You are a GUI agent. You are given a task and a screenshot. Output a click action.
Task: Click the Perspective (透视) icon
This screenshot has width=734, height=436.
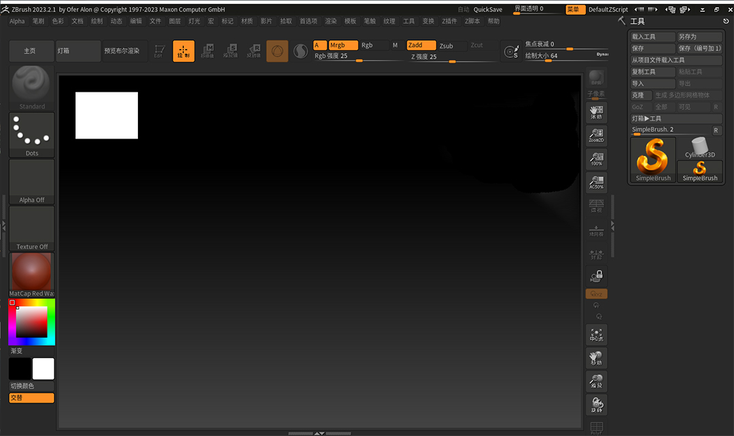coord(597,206)
